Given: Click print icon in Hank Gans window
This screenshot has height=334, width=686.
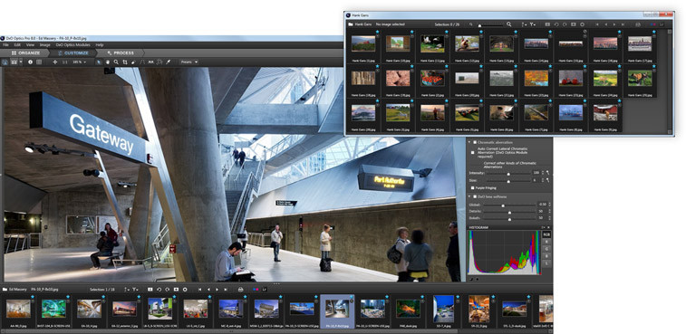Looking at the screenshot, I should 638,24.
